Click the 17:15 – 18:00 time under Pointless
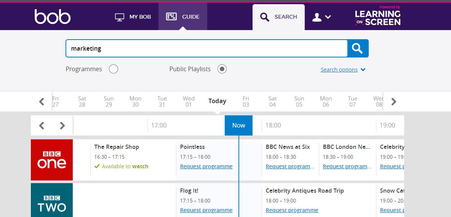Screen dimensions: 451x217 [x=195, y=157]
